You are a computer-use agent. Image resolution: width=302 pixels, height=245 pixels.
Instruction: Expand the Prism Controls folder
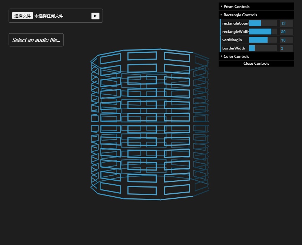tap(236, 7)
